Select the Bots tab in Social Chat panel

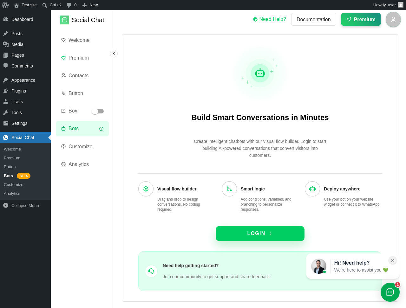coord(82,129)
